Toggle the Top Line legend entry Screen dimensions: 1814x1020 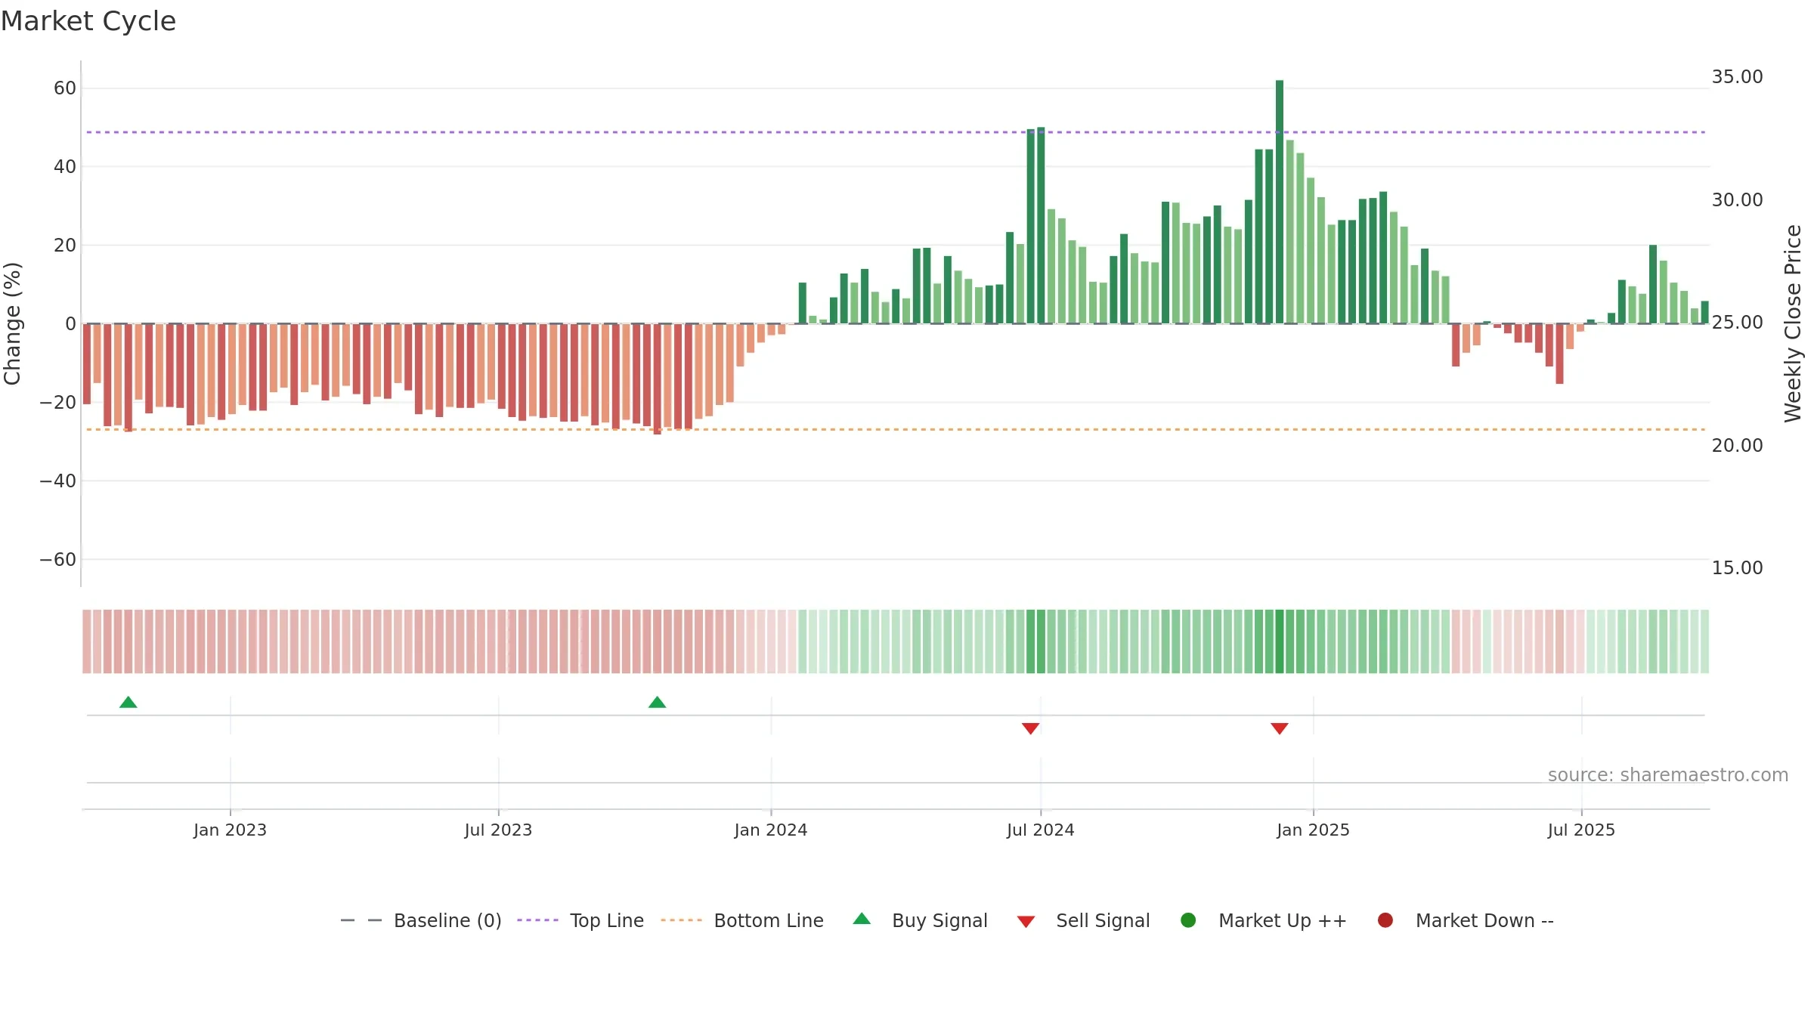(x=580, y=920)
